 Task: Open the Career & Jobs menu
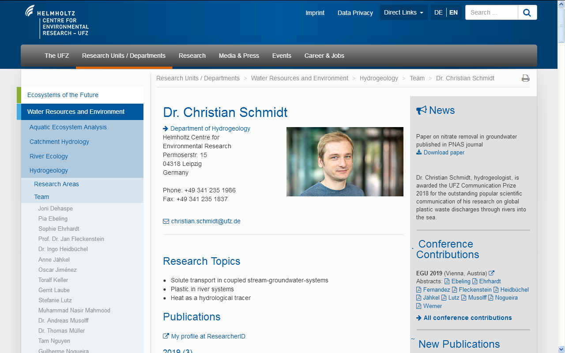324,56
